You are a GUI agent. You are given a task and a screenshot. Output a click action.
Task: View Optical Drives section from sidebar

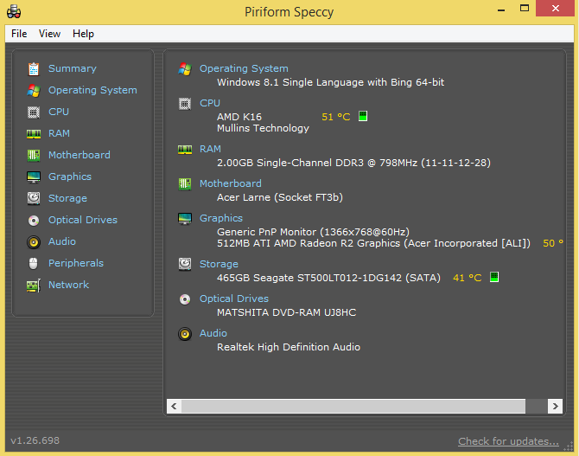[83, 220]
